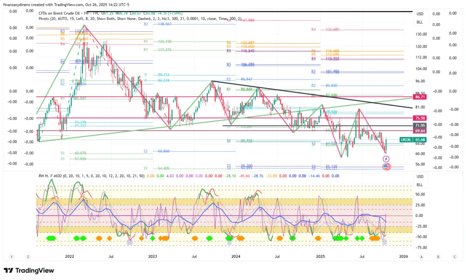This screenshot has width=466, height=280.
Task: Click the C scale letter icon
Action: pyautogui.click(x=453, y=256)
